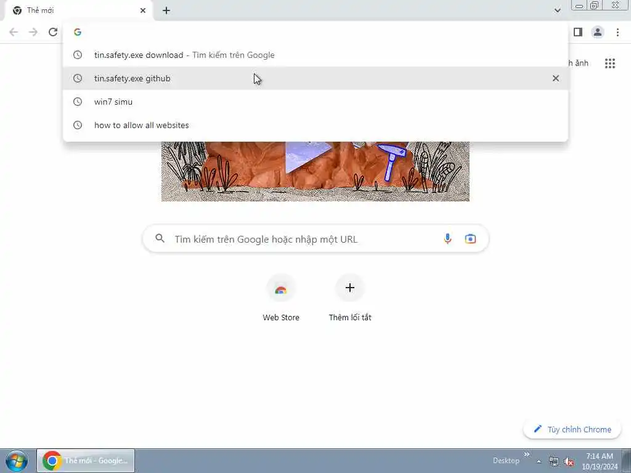Close the 'Thẻ mới' tab

[x=143, y=10]
